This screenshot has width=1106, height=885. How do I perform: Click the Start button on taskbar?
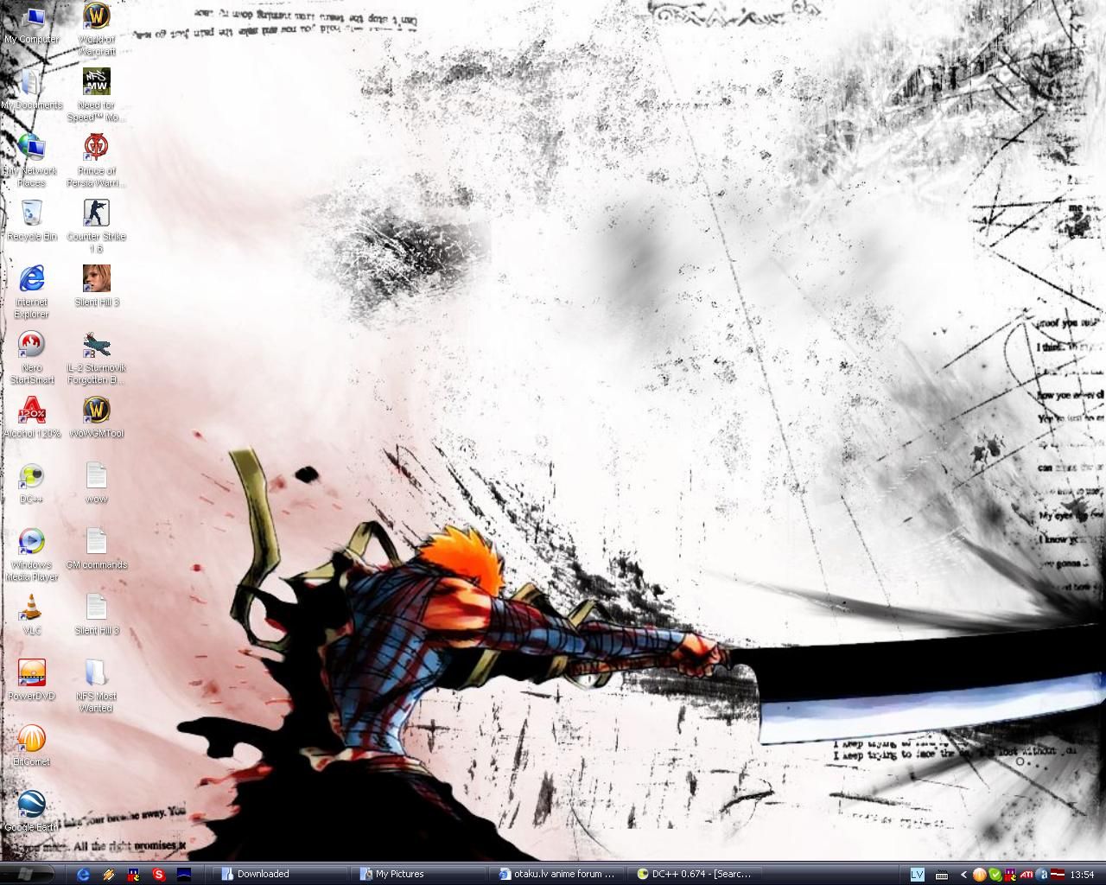pyautogui.click(x=27, y=874)
